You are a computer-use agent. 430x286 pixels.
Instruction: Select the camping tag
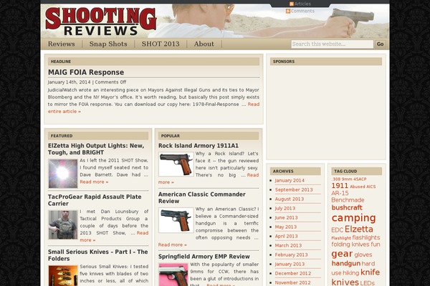pos(353,218)
